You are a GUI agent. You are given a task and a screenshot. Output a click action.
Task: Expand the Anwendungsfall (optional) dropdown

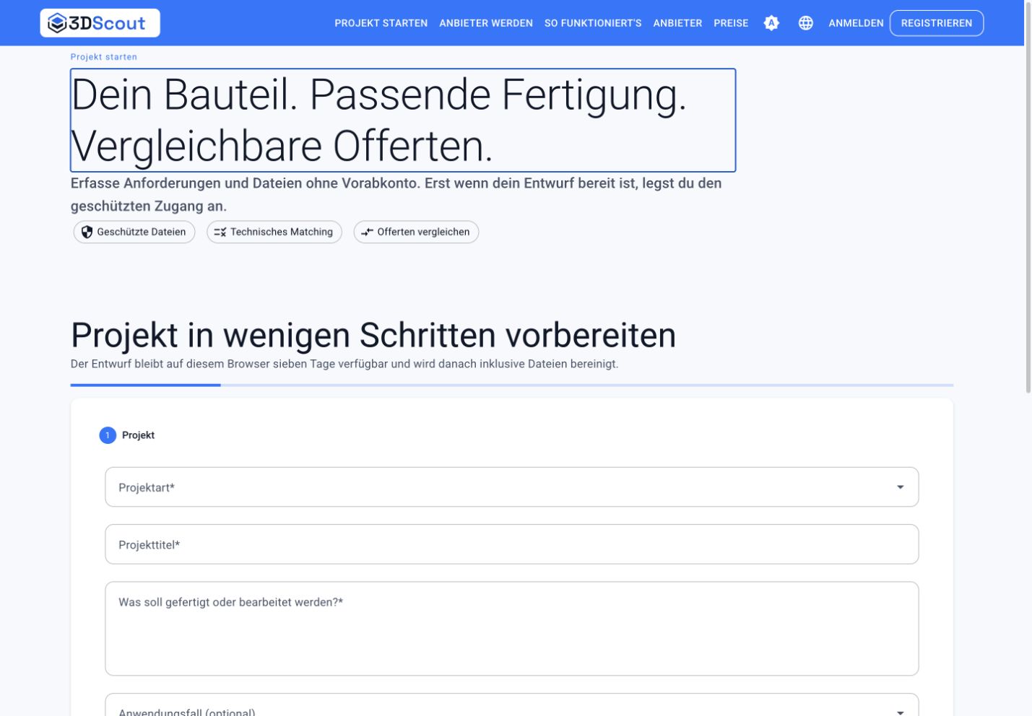(512, 705)
